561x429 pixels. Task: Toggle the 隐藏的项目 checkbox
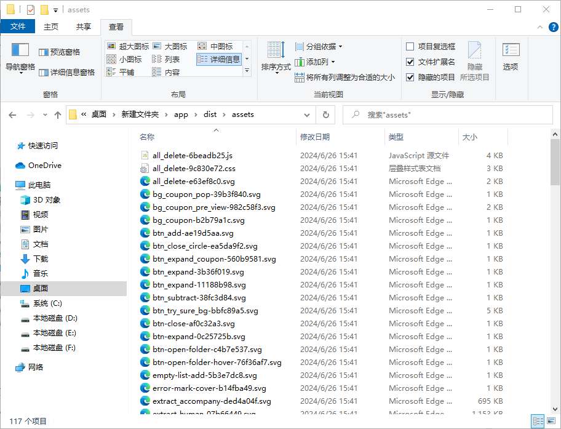[x=410, y=77]
